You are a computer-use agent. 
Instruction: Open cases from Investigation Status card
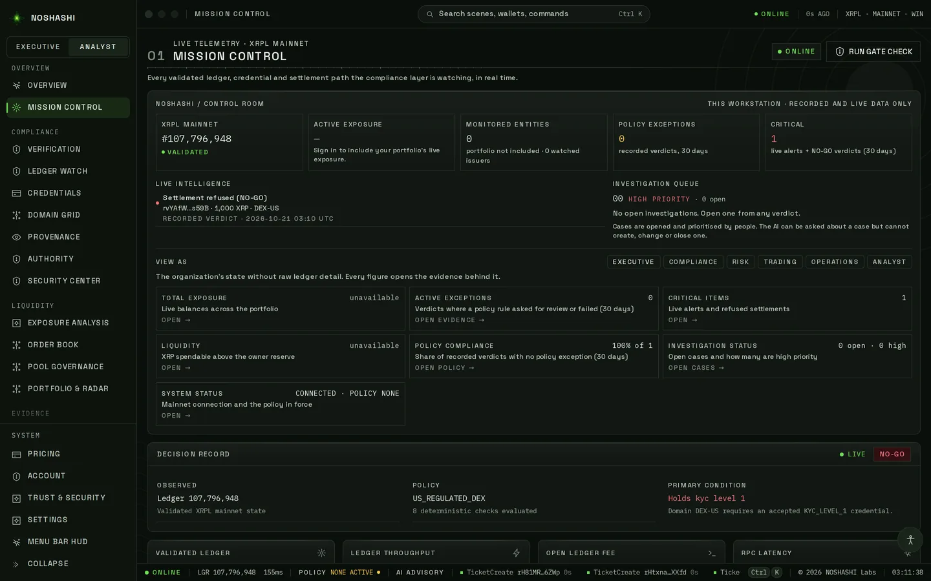[696, 368]
